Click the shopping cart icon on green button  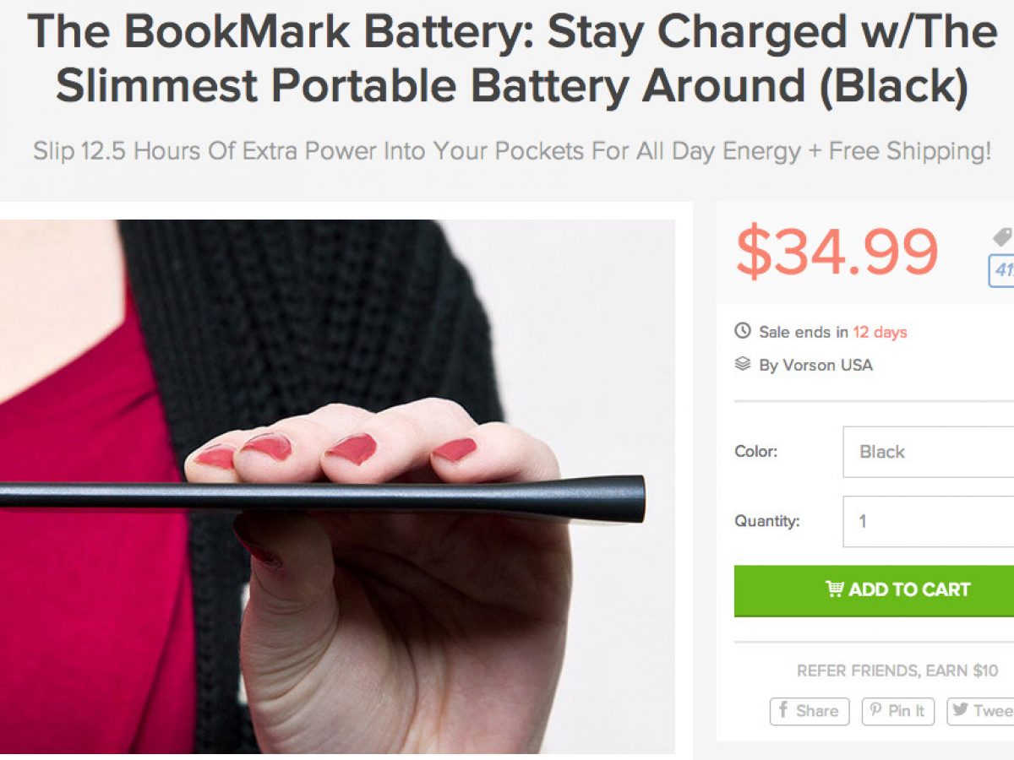(835, 589)
